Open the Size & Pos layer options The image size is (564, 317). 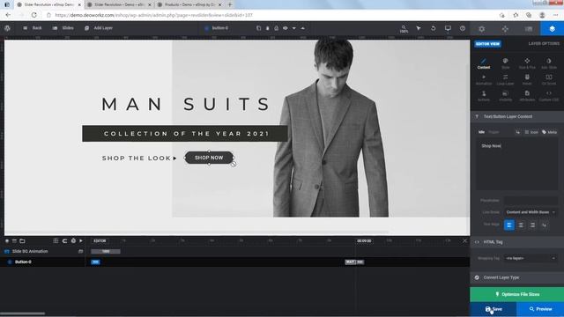[x=527, y=63]
